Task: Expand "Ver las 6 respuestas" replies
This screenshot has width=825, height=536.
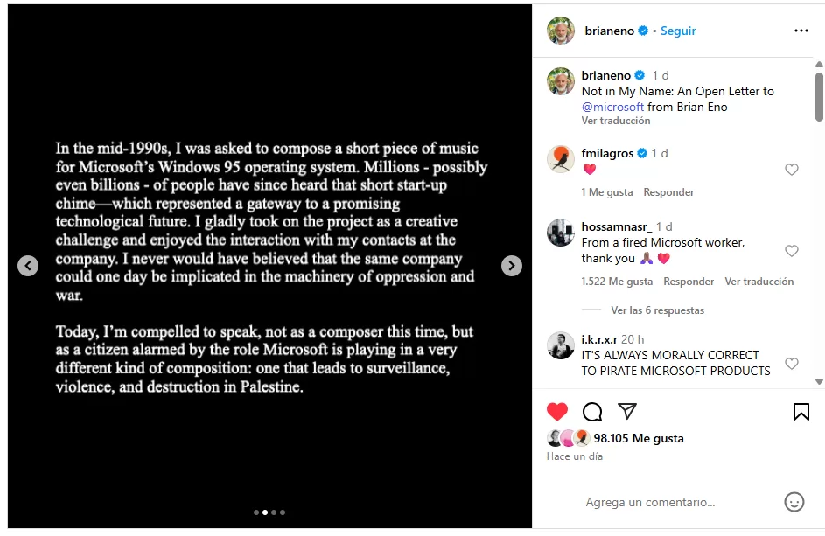Action: [657, 310]
